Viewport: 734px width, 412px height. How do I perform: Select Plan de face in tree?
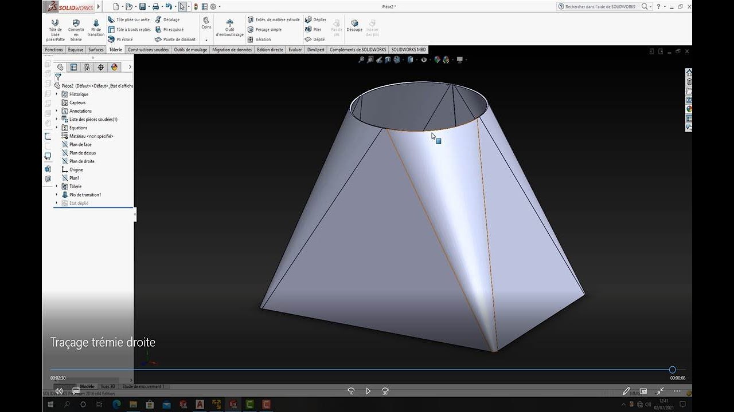click(76, 145)
